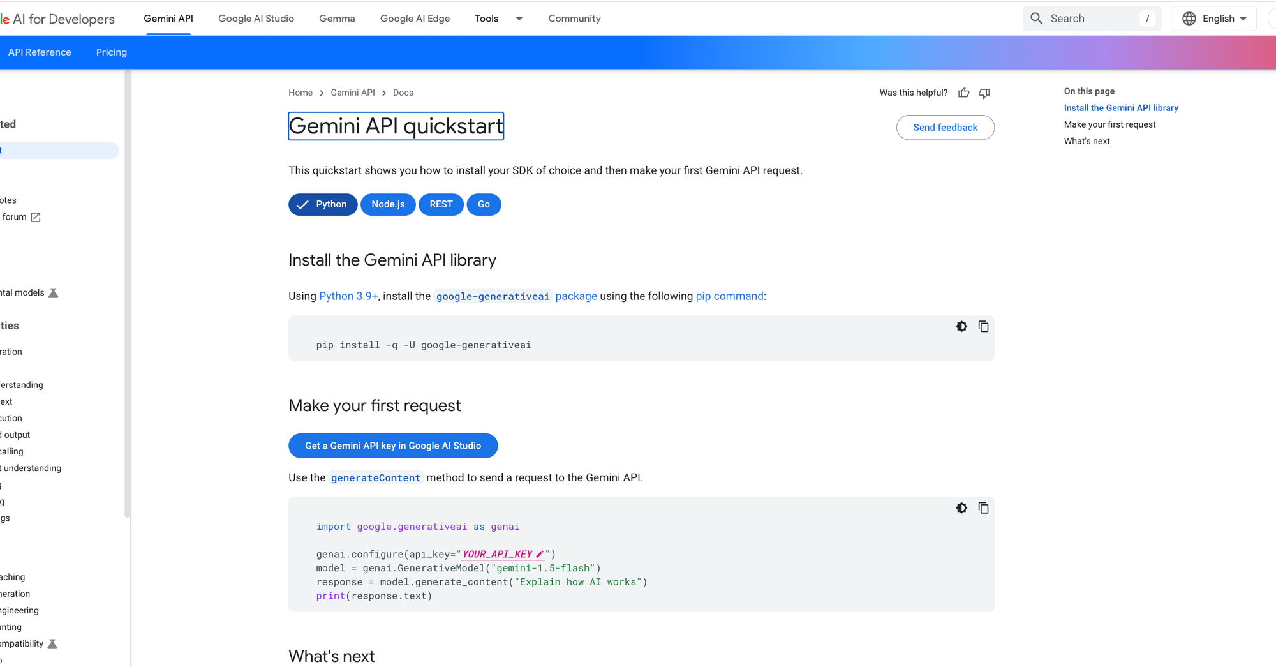Click the left sidebar scrollbar

pyautogui.click(x=128, y=294)
